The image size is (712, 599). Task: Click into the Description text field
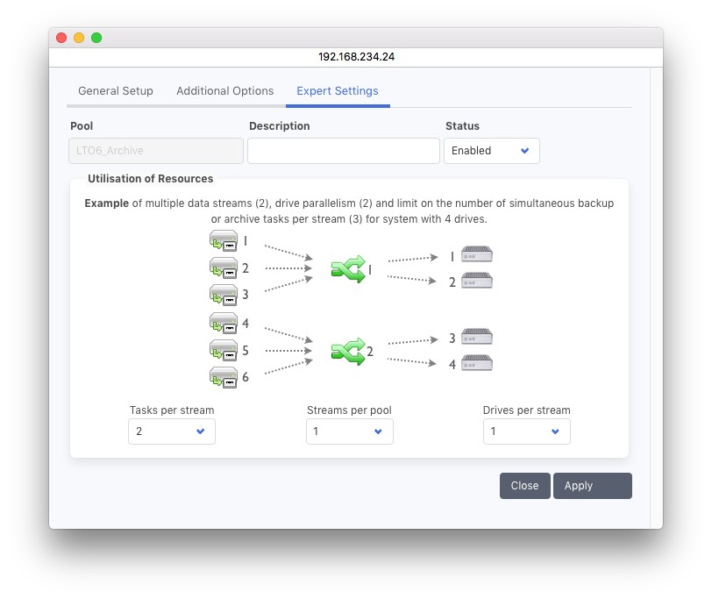pyautogui.click(x=343, y=151)
